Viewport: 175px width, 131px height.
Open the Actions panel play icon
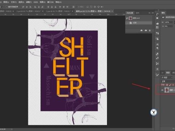(x=157, y=18)
